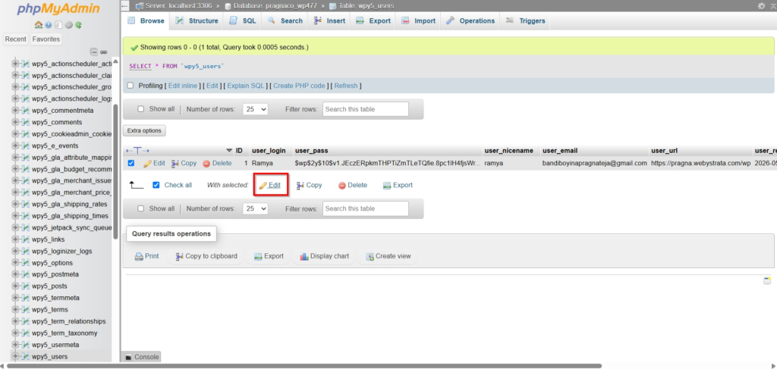
Task: Click the table icon beside wpy5_options
Action: click(x=26, y=263)
